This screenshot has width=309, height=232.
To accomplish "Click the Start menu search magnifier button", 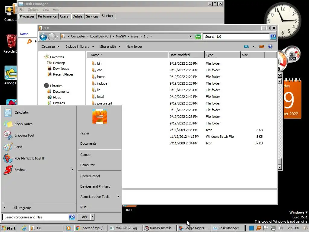I will point(72,217).
